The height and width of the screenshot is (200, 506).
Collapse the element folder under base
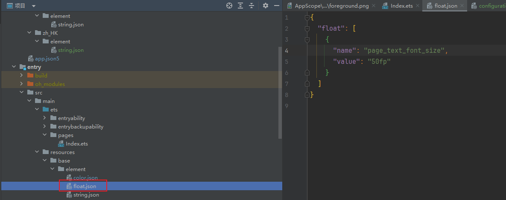point(53,169)
